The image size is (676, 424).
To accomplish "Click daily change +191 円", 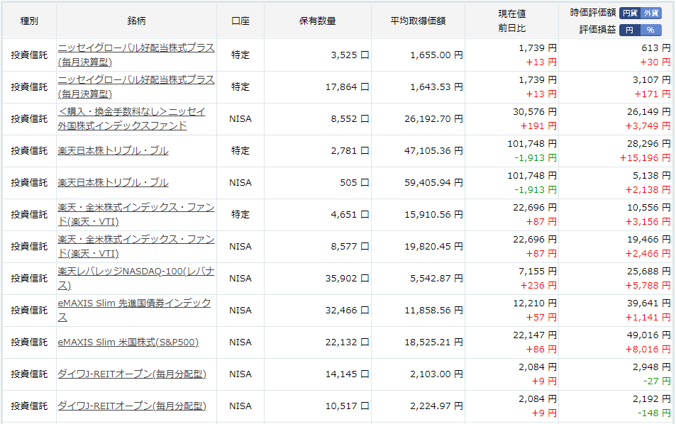I will [538, 125].
